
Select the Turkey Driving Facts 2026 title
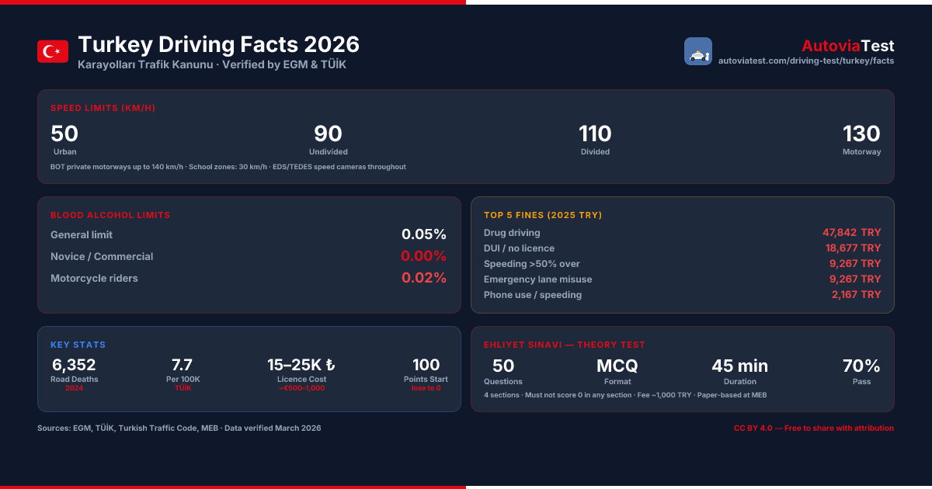coord(219,45)
